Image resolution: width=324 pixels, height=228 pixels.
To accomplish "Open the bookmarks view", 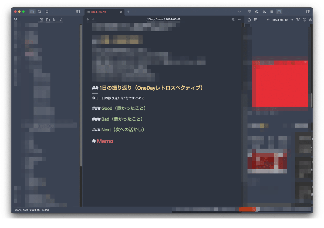I will (x=47, y=12).
